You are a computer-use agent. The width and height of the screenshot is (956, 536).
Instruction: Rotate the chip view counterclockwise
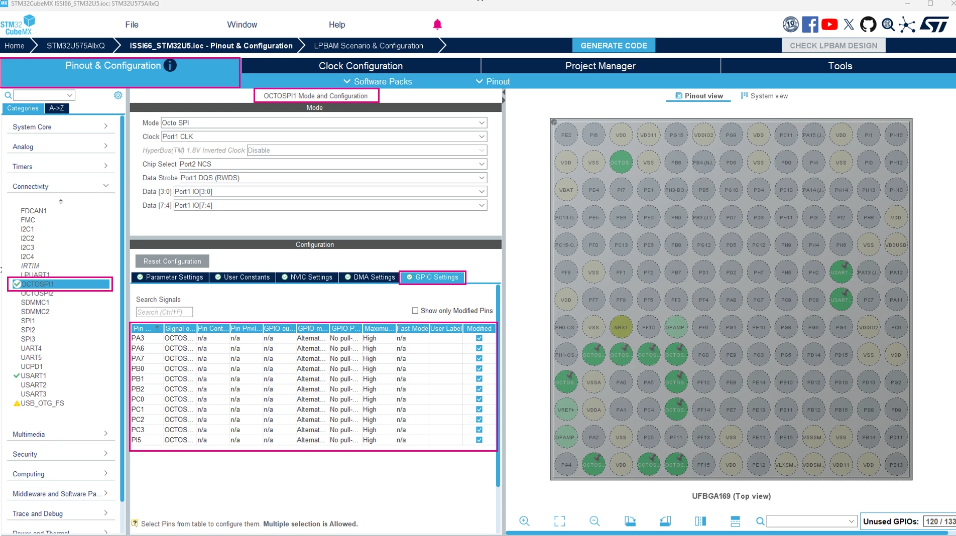(x=665, y=521)
